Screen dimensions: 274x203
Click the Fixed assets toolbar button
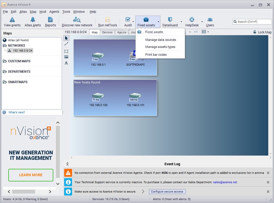tap(146, 22)
